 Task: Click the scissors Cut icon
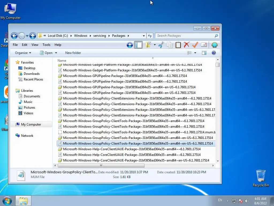pyautogui.click(x=161, y=45)
